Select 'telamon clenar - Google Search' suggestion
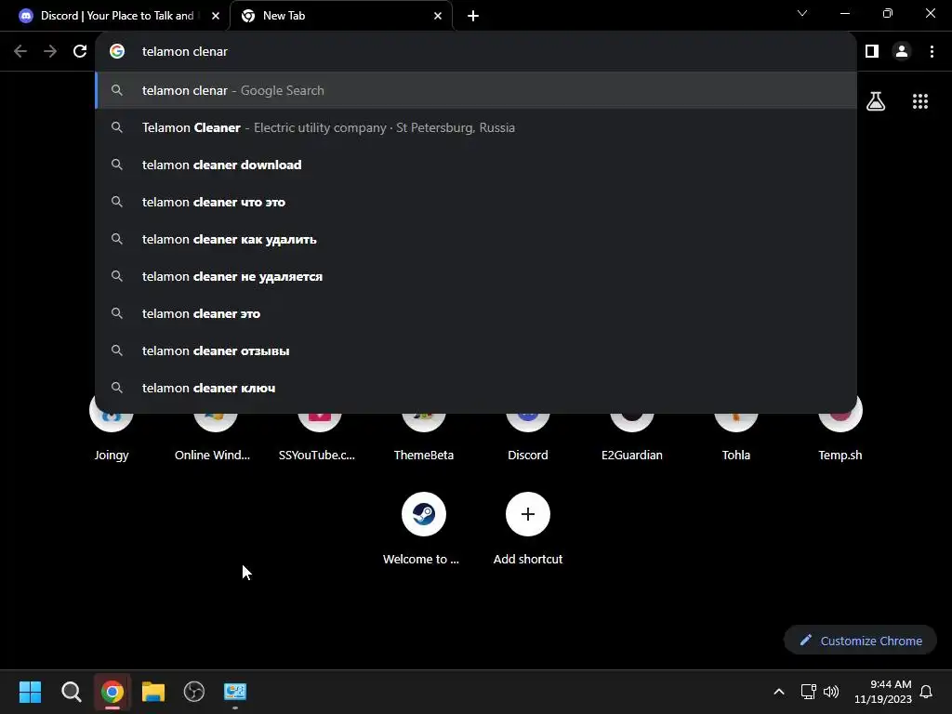Screen dimensions: 952x714 (x=476, y=90)
